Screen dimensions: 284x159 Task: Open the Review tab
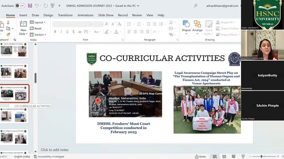tap(137, 15)
